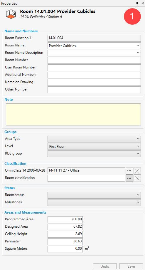
Task: Clear Room classification with X button
Action: point(137,178)
